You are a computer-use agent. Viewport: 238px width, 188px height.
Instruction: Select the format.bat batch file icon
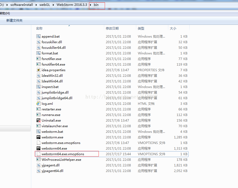coord(38,53)
